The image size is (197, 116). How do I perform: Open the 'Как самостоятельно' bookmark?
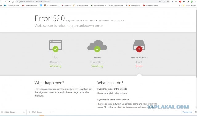pos(30,6)
